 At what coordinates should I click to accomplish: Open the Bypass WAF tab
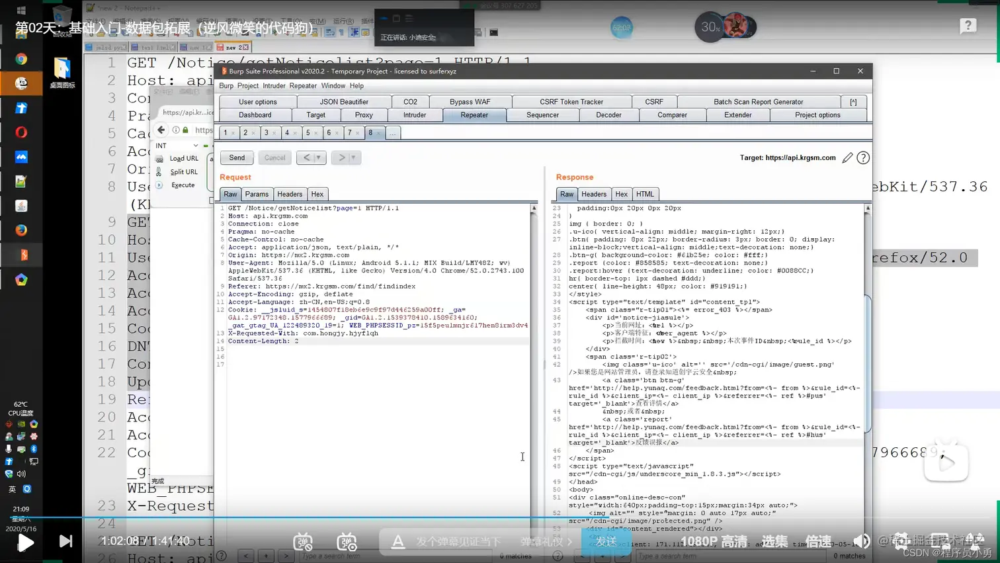point(470,102)
